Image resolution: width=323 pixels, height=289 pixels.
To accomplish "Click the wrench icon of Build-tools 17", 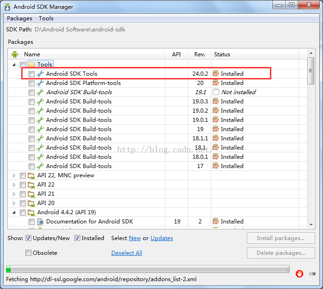I will (40, 166).
